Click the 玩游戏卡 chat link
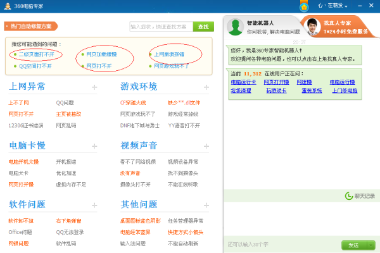The image size is (380, 253). pos(276,90)
